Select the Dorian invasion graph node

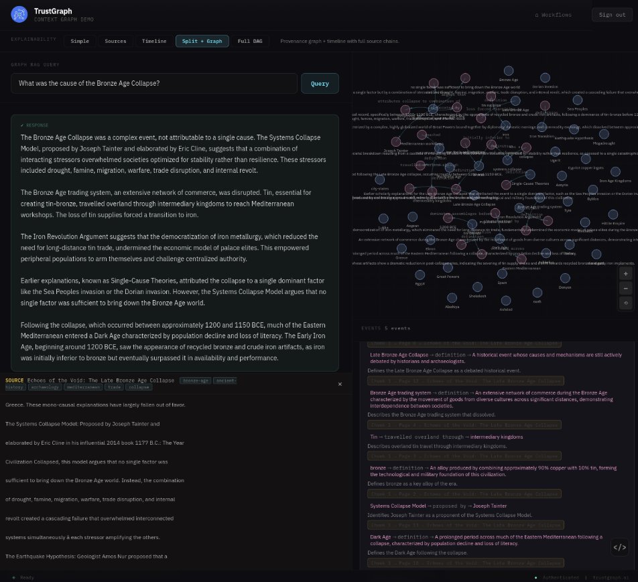click(x=546, y=78)
